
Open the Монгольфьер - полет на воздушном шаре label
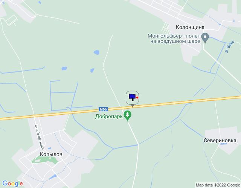coord(174,38)
